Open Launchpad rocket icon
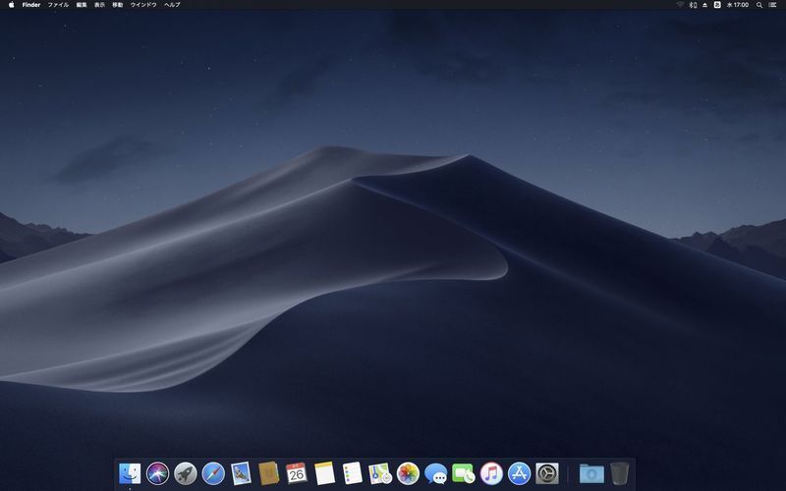 [185, 473]
